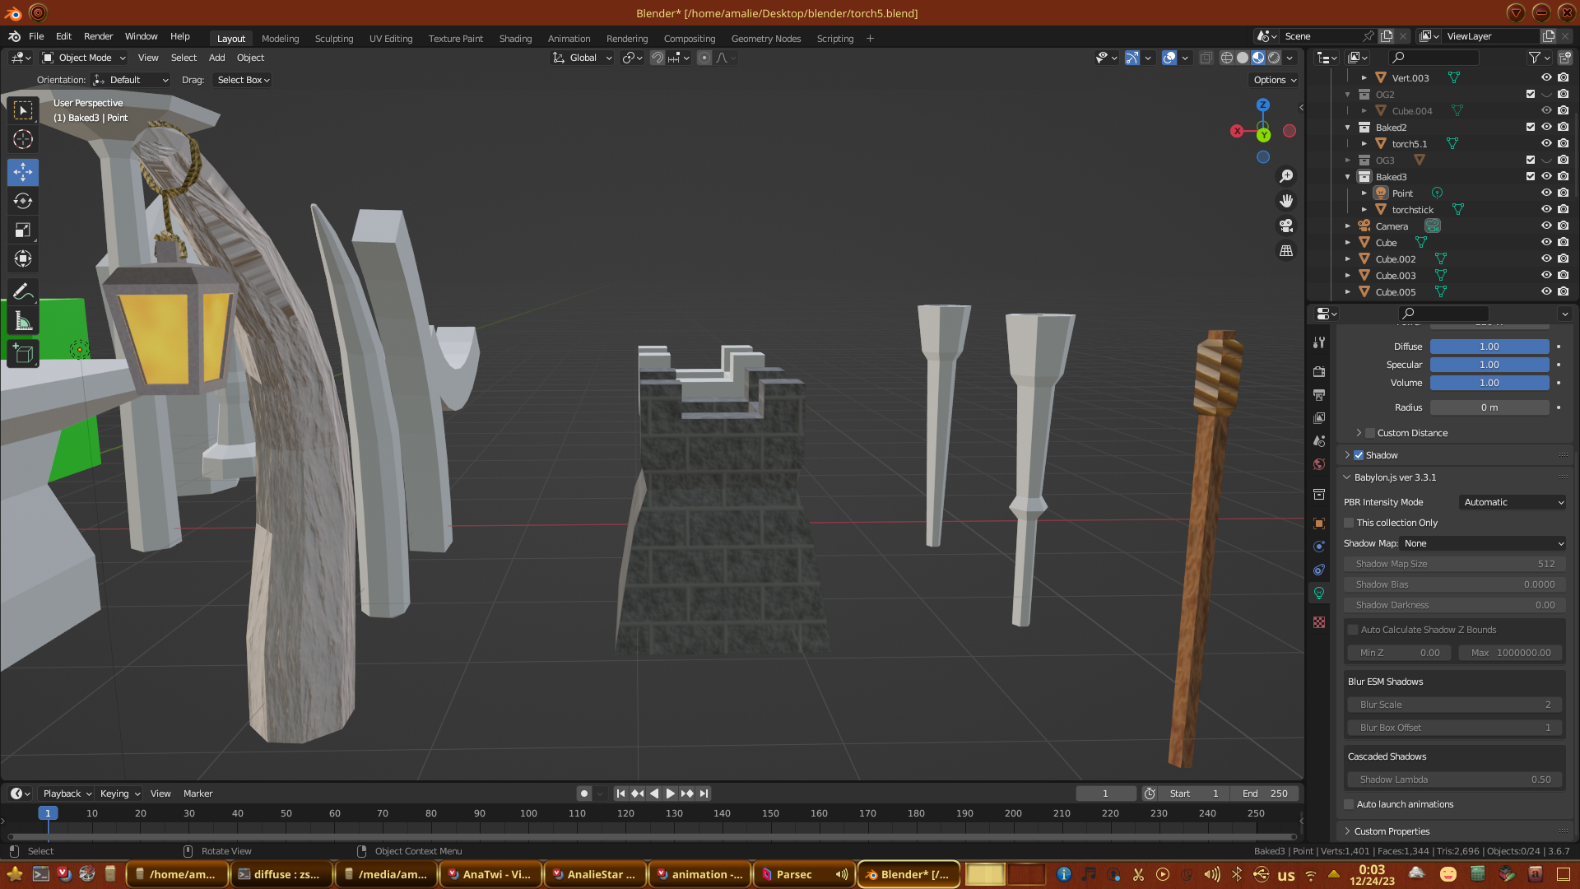This screenshot has width=1580, height=889.
Task: Adjust the Specular slider
Action: point(1489,365)
